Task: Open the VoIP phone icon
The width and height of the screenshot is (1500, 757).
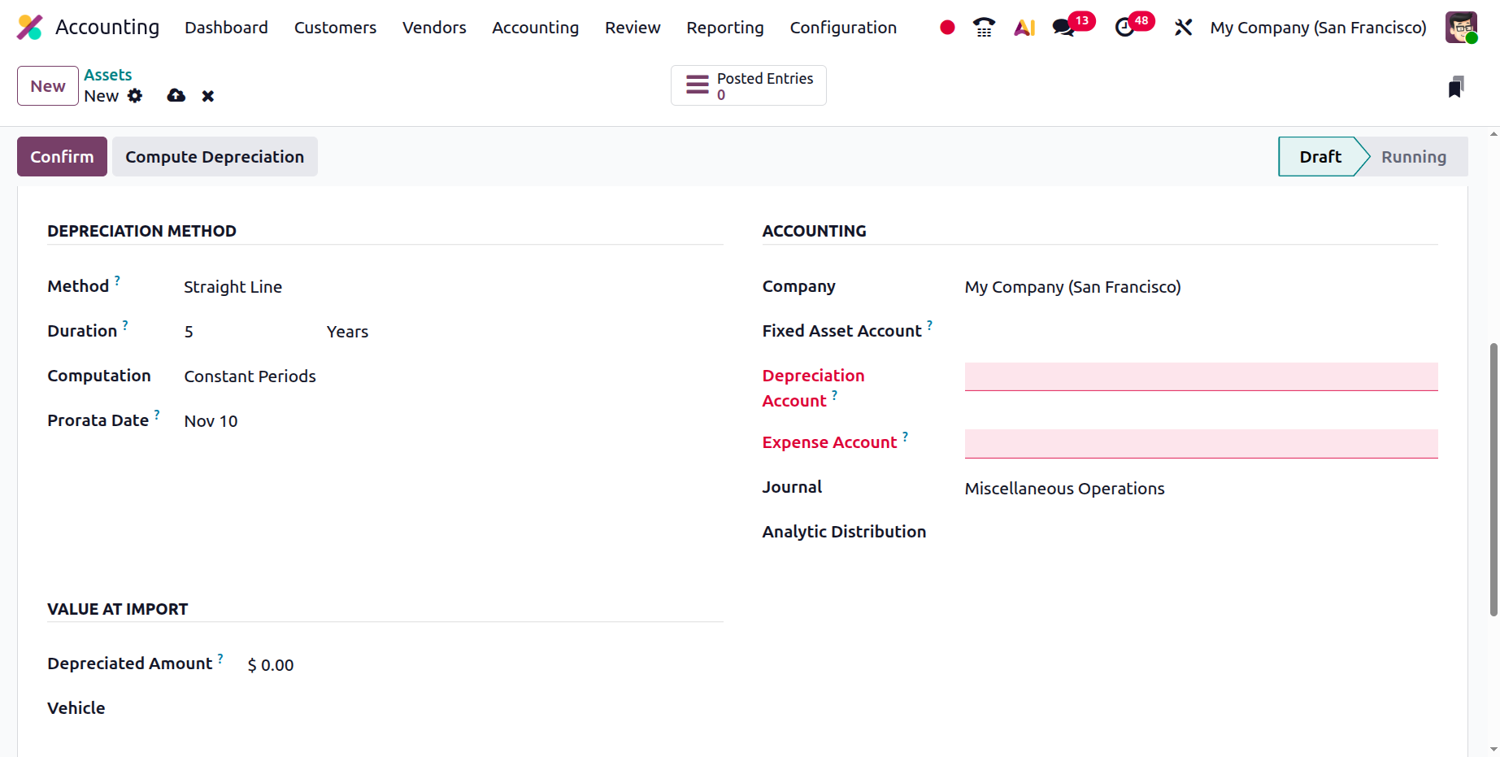Action: [x=984, y=28]
